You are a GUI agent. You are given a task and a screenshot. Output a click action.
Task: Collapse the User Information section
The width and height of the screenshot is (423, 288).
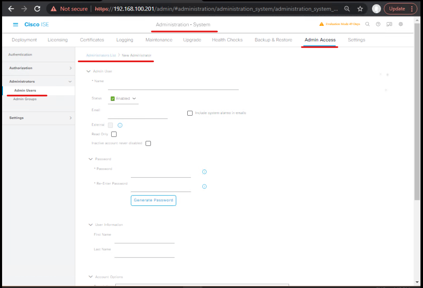click(x=90, y=225)
